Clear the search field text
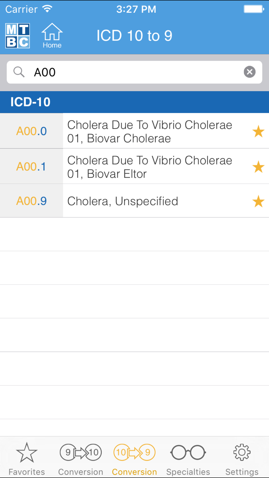This screenshot has height=478, width=269. [249, 72]
